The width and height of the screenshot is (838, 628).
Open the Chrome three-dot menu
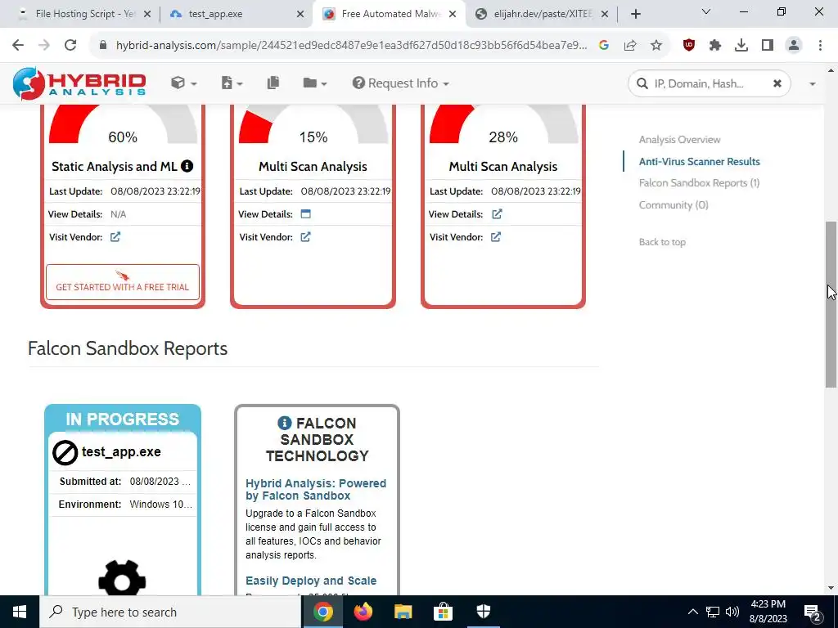point(820,46)
